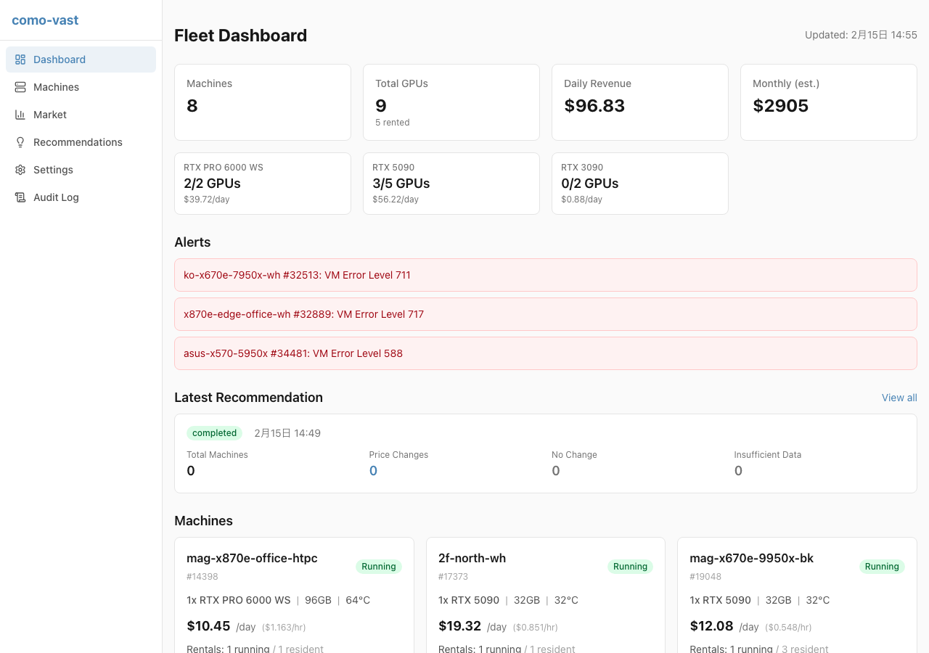The image size is (929, 653).
Task: Open the RTX PRO 6000 WS GPU card
Action: (x=263, y=184)
